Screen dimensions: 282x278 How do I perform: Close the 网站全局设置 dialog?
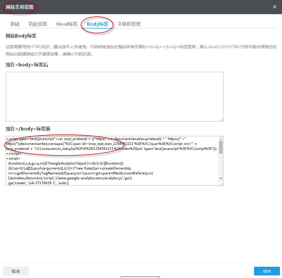tap(274, 7)
